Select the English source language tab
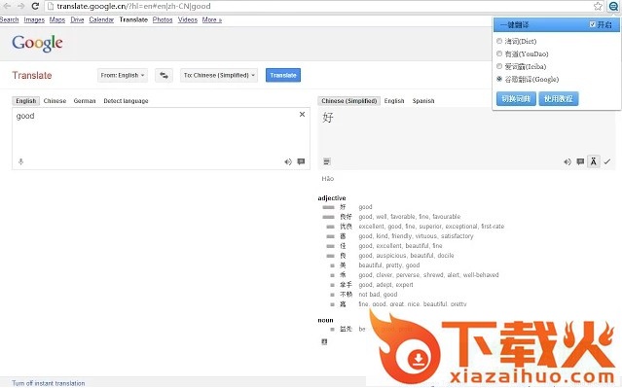Viewport: 622px width, 388px height. point(25,101)
